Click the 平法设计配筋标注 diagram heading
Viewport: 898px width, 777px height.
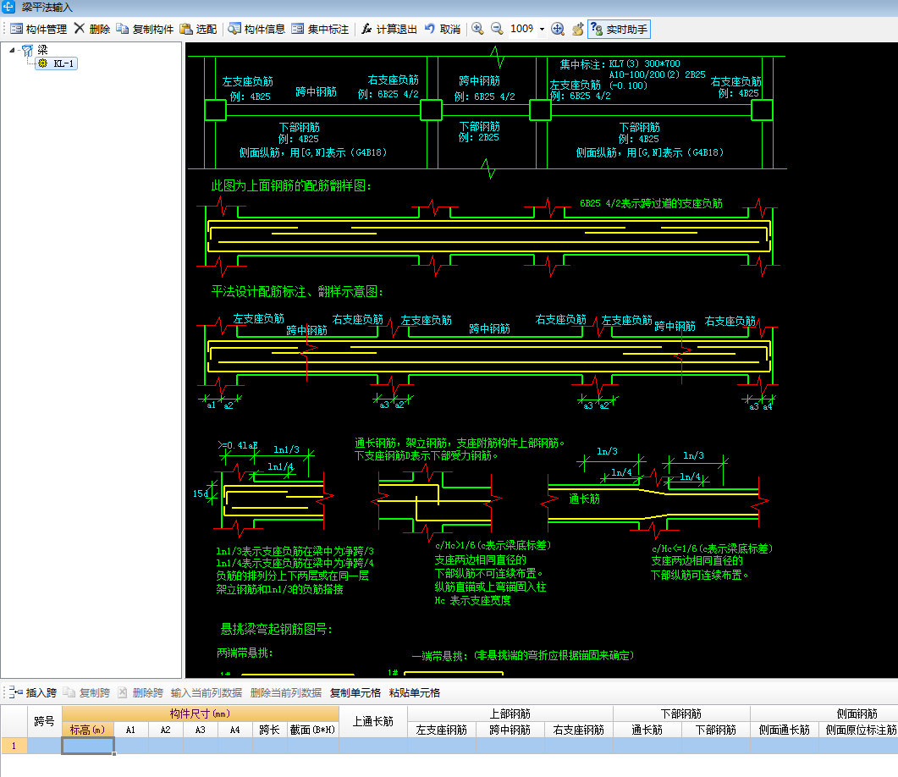(297, 292)
